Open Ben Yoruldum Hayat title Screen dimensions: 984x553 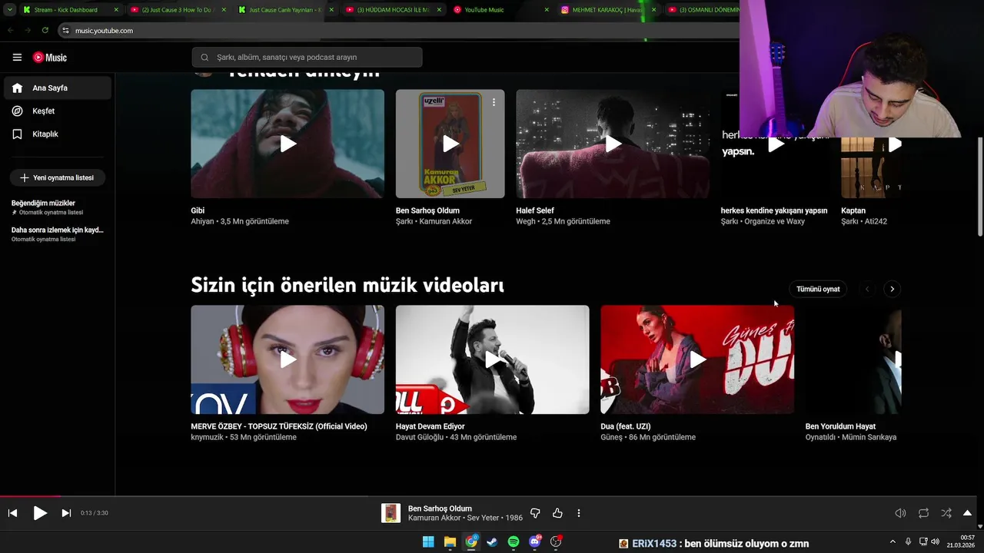pyautogui.click(x=840, y=426)
